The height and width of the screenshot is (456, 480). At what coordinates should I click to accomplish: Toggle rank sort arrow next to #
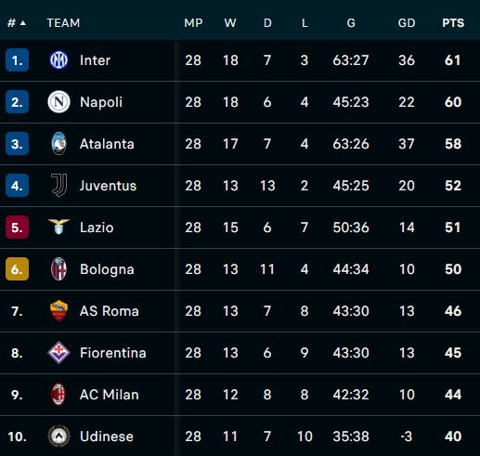(23, 22)
